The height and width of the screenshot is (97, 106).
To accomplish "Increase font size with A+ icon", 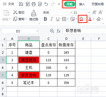I will pos(94,12).
